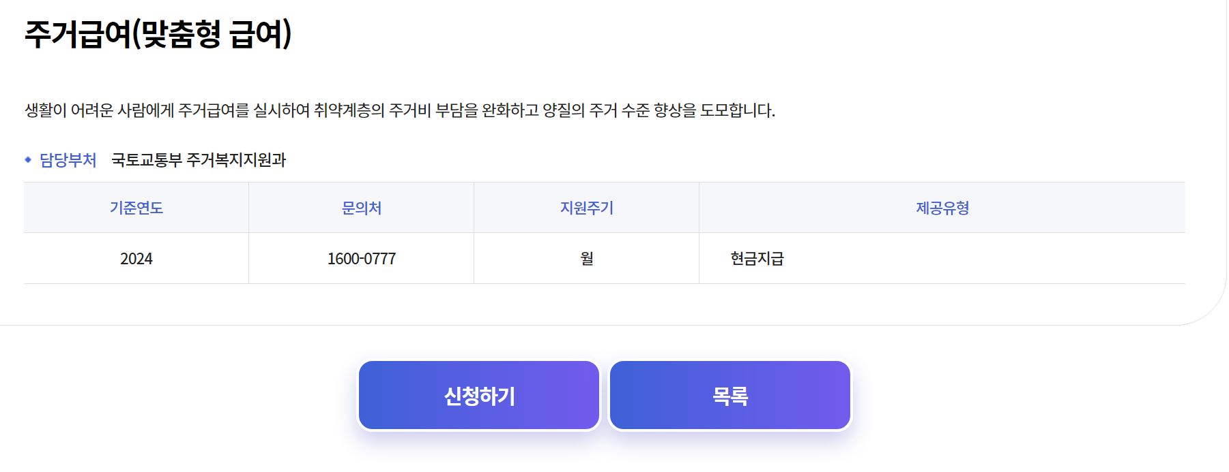Viewport: 1229px width, 472px height.
Task: Click the blue diamond icon beside 담당부처
Action: click(28, 159)
